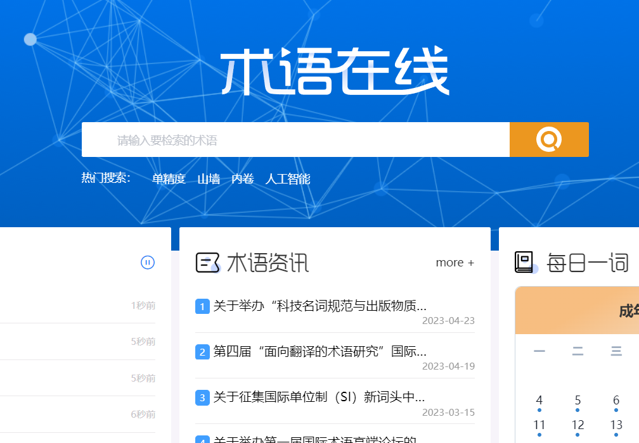Click the number 3 badge on third news item

(203, 397)
